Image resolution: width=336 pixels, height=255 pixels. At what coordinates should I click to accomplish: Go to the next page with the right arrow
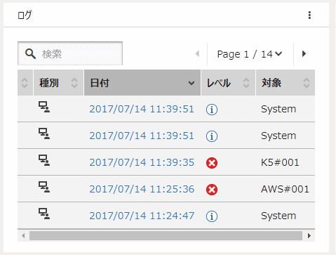(304, 54)
